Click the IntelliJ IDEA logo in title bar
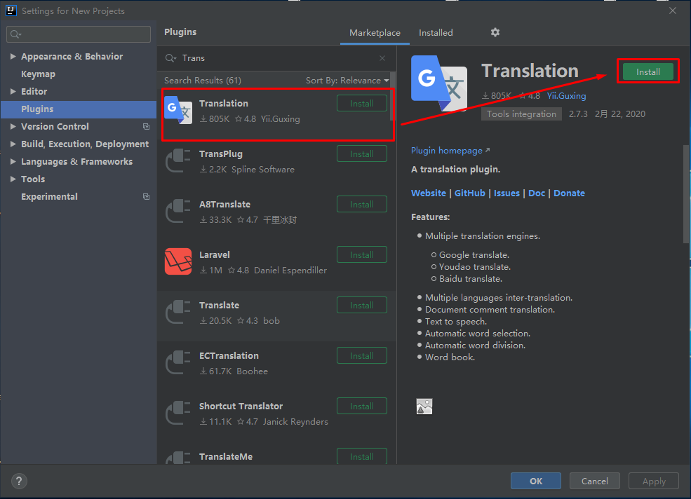691x499 pixels. pos(9,10)
